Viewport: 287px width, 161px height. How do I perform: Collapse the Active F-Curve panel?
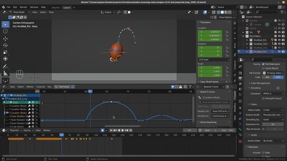point(199,92)
